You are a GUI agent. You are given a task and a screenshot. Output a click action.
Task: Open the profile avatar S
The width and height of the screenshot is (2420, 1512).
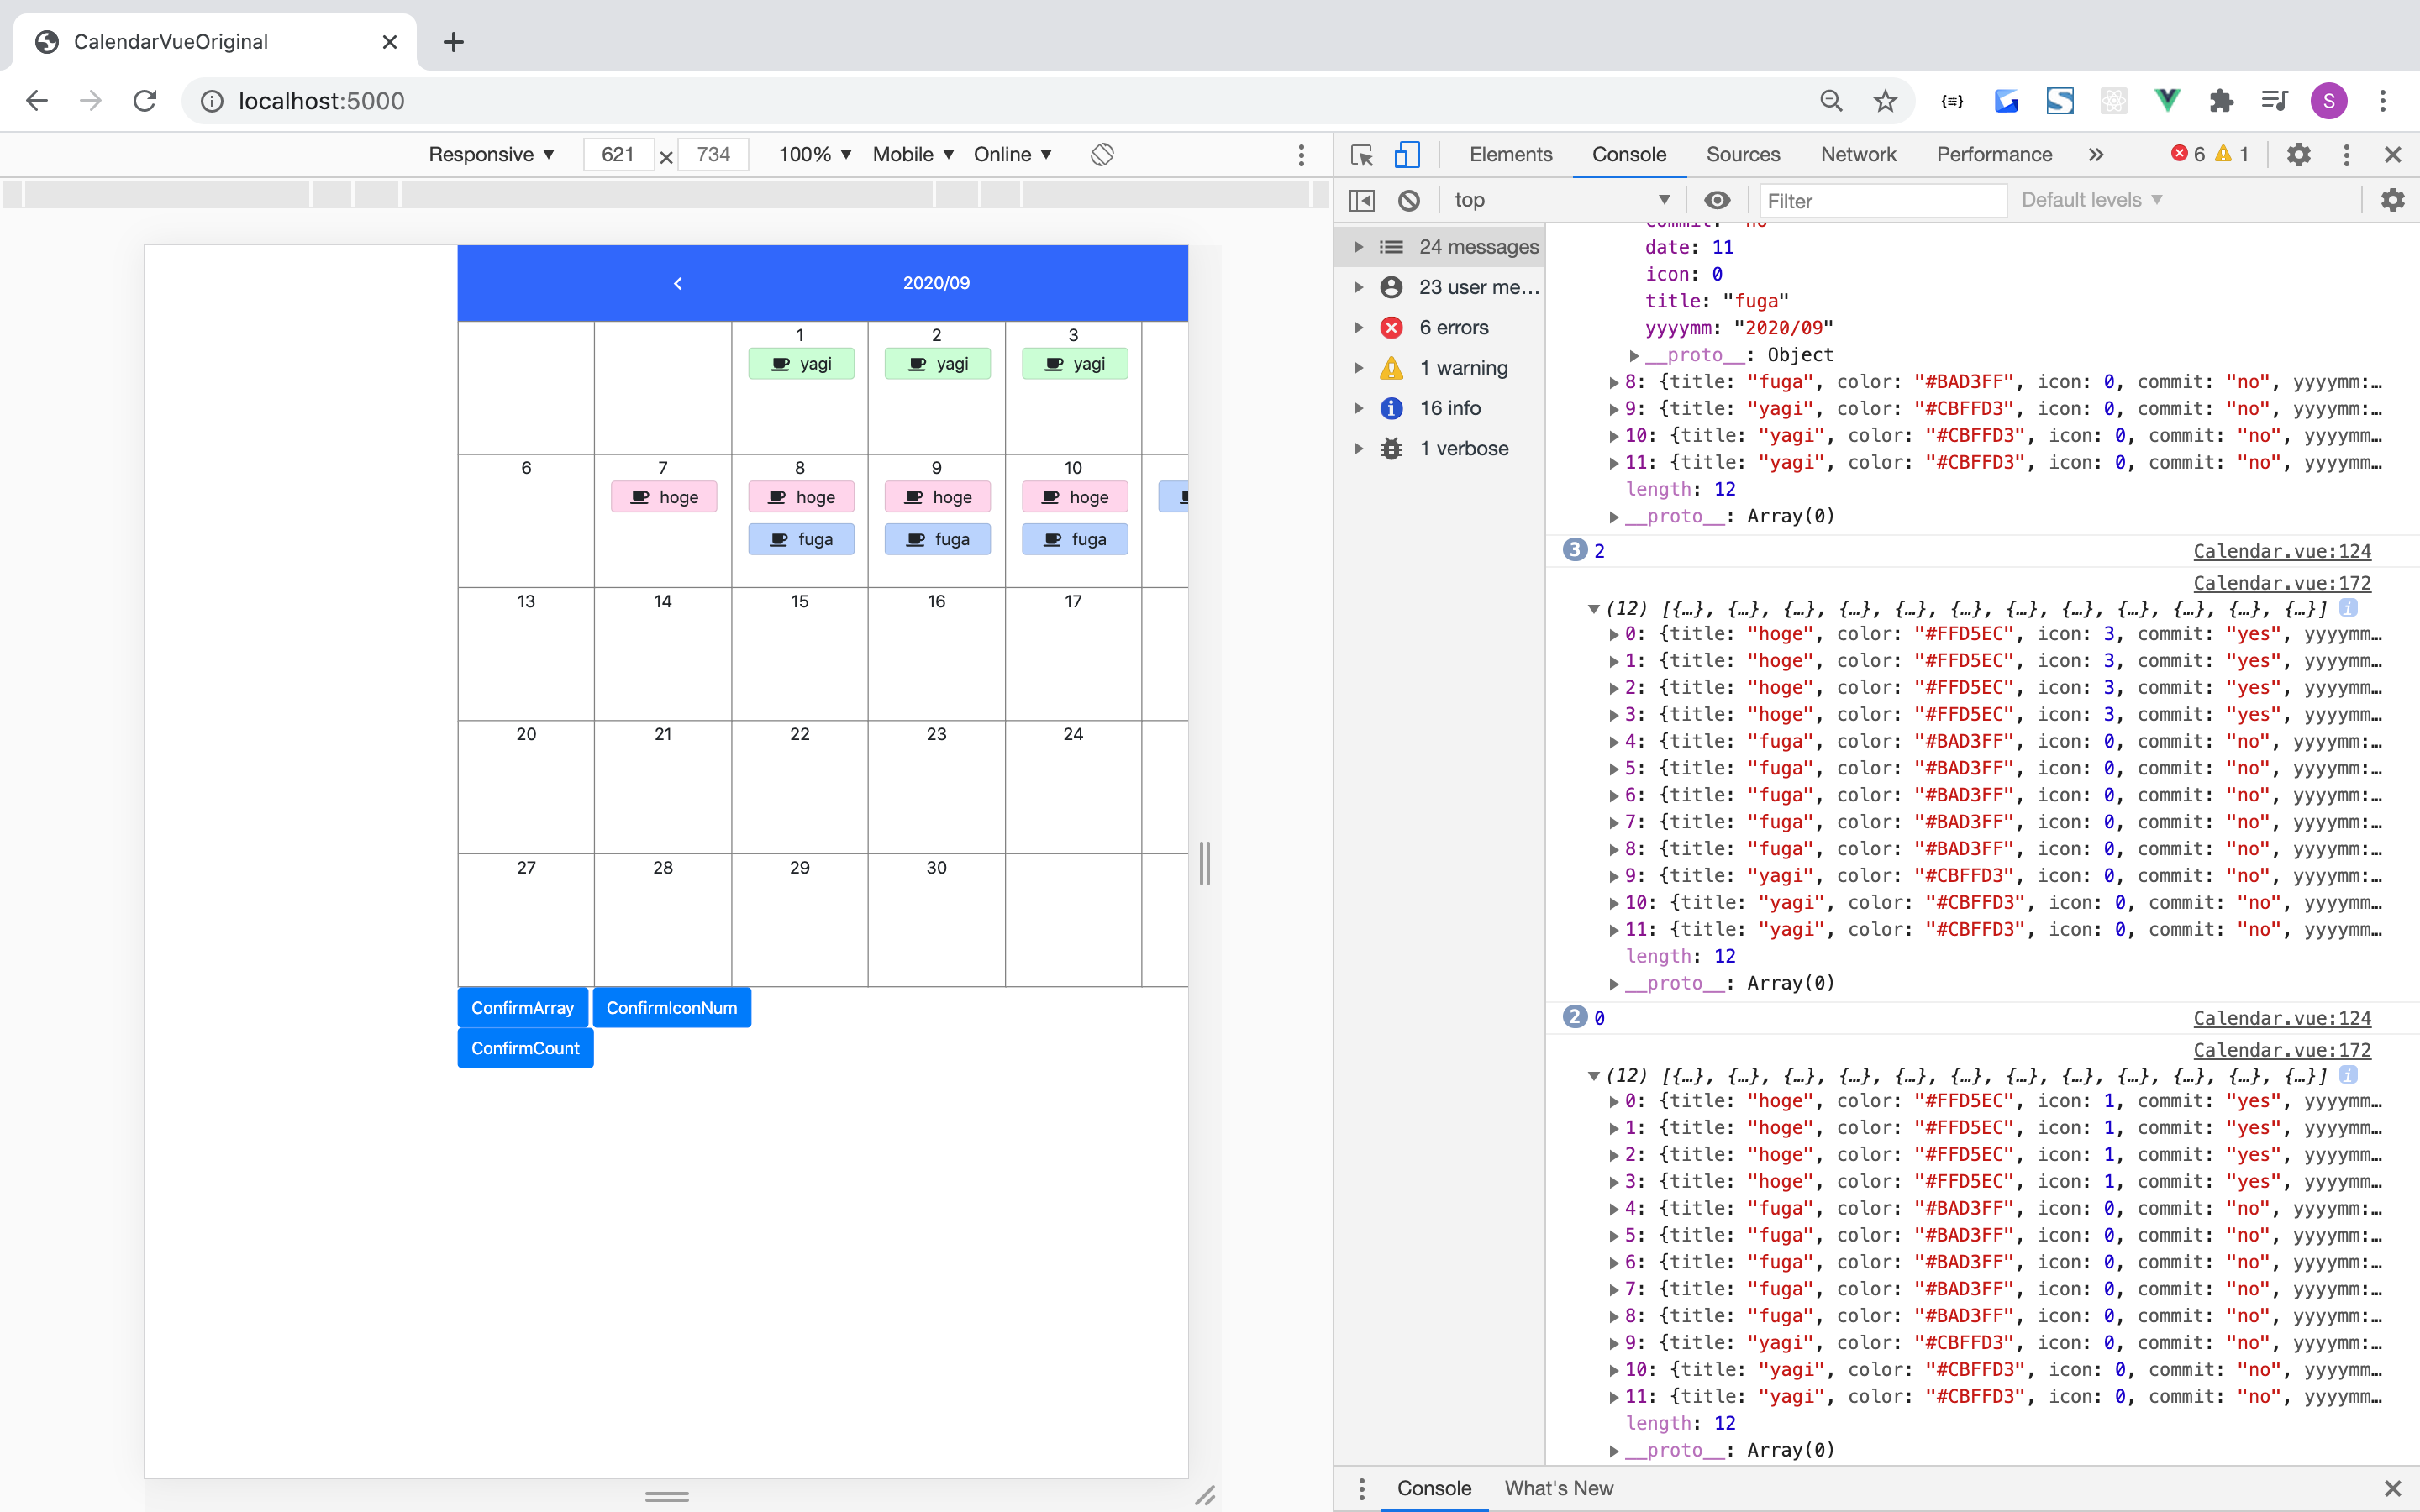coord(2329,101)
